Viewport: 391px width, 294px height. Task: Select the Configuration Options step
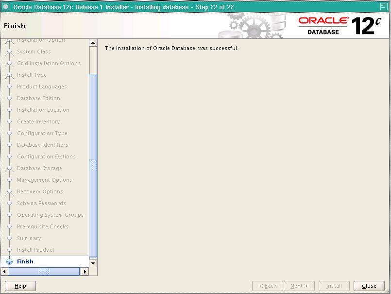[46, 156]
